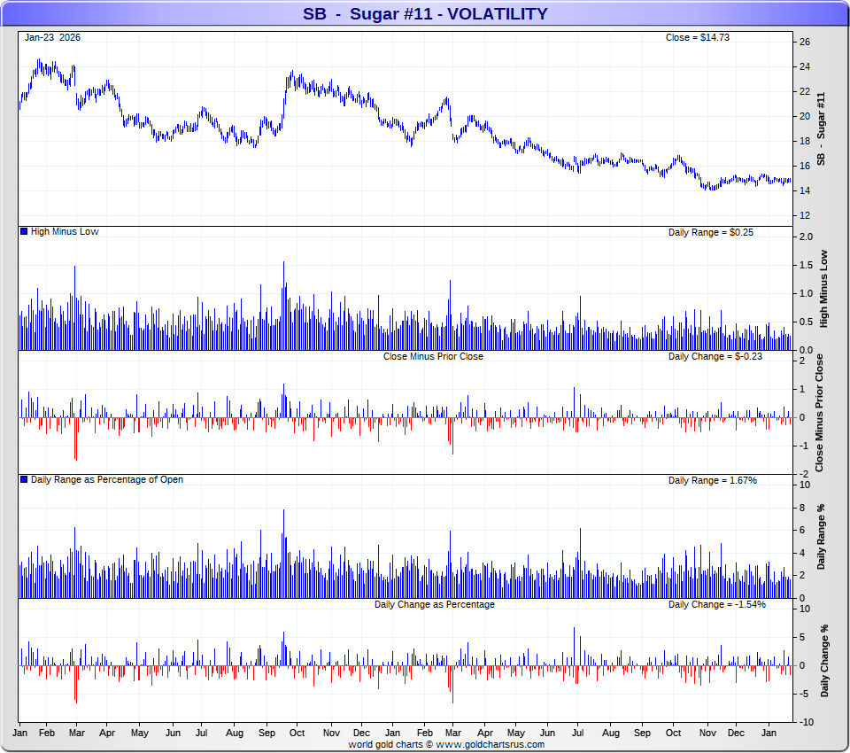The height and width of the screenshot is (753, 850).
Task: Click the High Minus Low legend text
Action: pyautogui.click(x=65, y=232)
